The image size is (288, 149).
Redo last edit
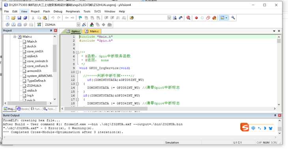pyautogui.click(x=59, y=18)
